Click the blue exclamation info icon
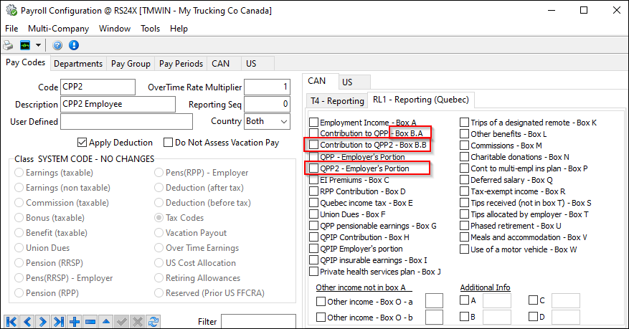The image size is (629, 329). [73, 45]
